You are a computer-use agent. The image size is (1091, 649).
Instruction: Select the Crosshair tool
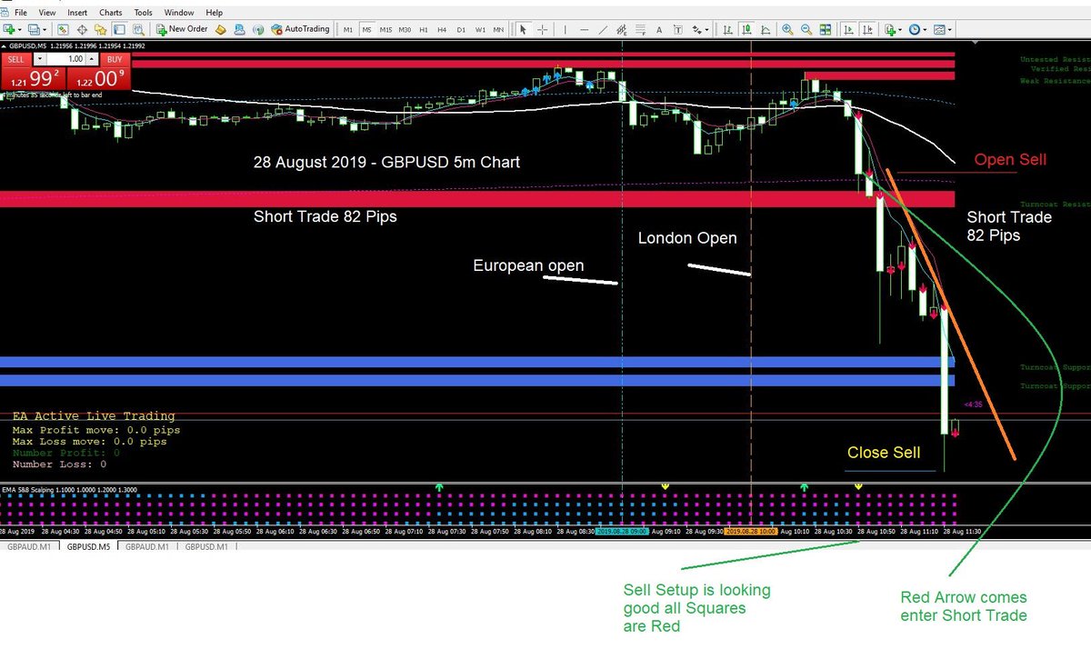point(543,29)
